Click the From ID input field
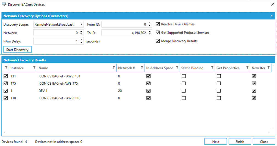 point(124,24)
